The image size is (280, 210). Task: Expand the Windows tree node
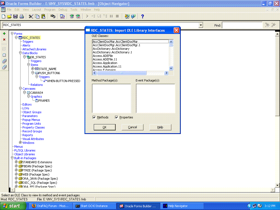pyautogui.click(x=20, y=142)
